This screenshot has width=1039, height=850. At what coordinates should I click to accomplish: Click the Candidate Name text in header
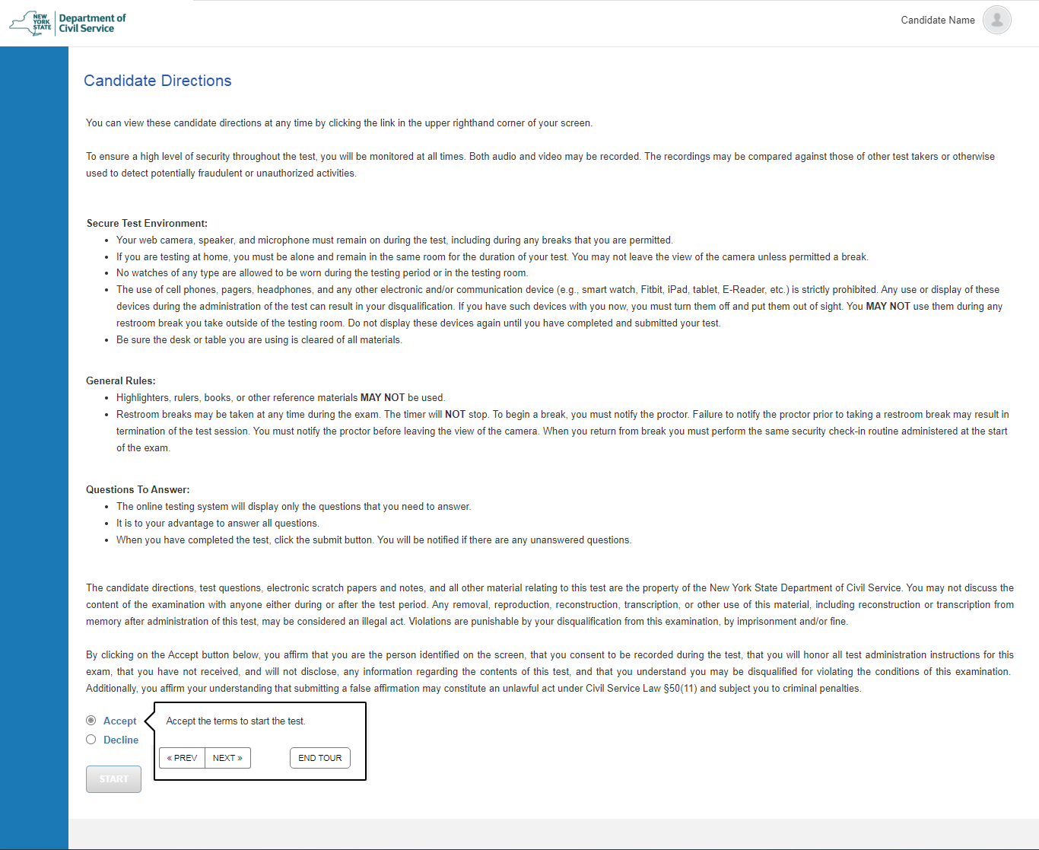point(937,21)
